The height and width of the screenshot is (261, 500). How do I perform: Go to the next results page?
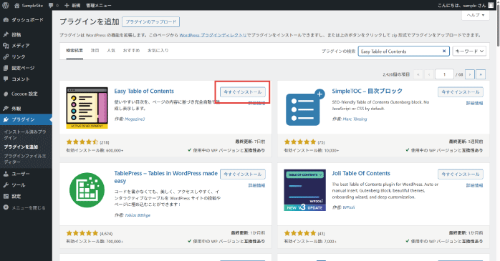(470, 74)
